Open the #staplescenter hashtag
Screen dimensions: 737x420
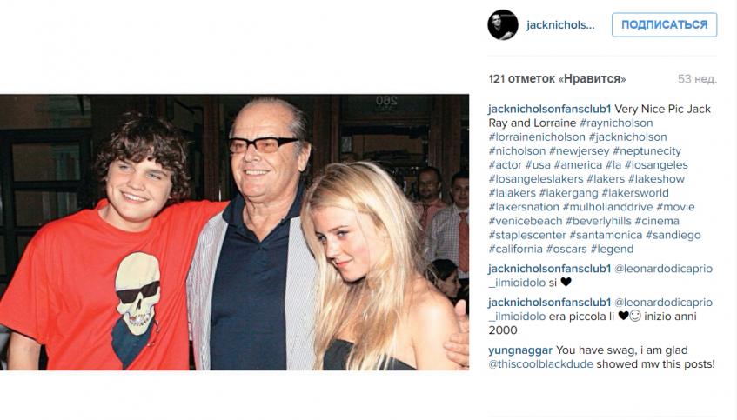tap(527, 235)
